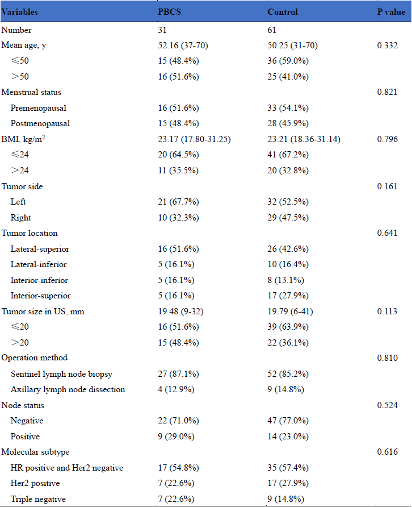Select the Sentinel lymph node biopsy label
Viewport: 412px width, 507px height.
[61, 373]
